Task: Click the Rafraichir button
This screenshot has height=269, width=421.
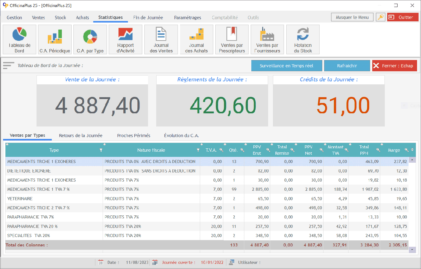Action: click(x=347, y=66)
